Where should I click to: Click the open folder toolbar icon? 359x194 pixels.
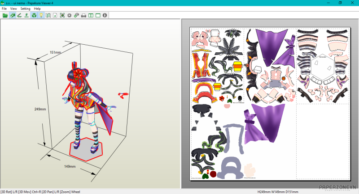(x=5, y=15)
